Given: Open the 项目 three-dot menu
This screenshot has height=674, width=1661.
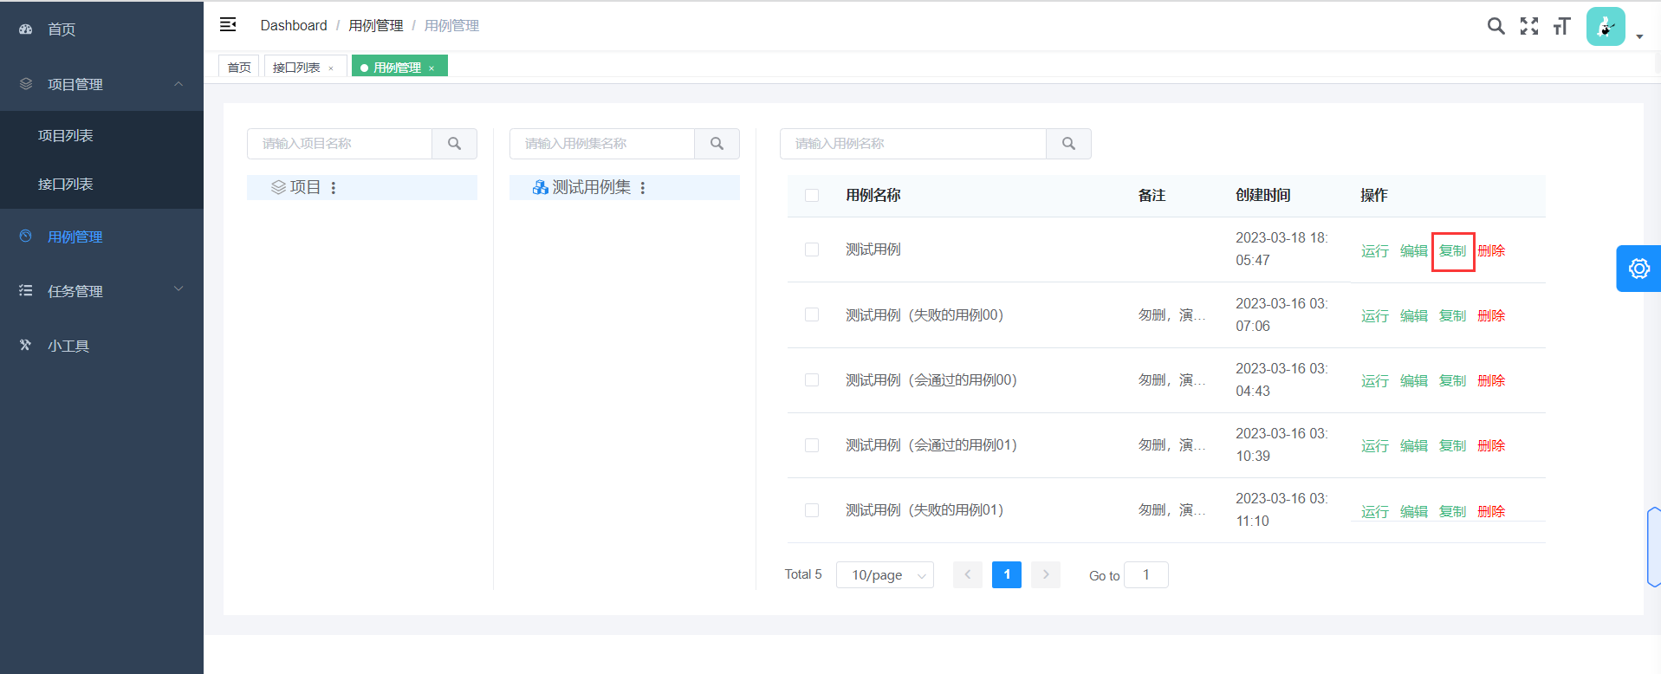Looking at the screenshot, I should (334, 187).
